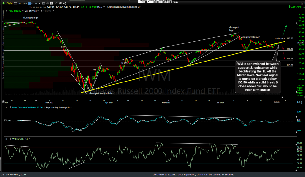
Task: Open the add indicator template icon
Action: (51, 3)
